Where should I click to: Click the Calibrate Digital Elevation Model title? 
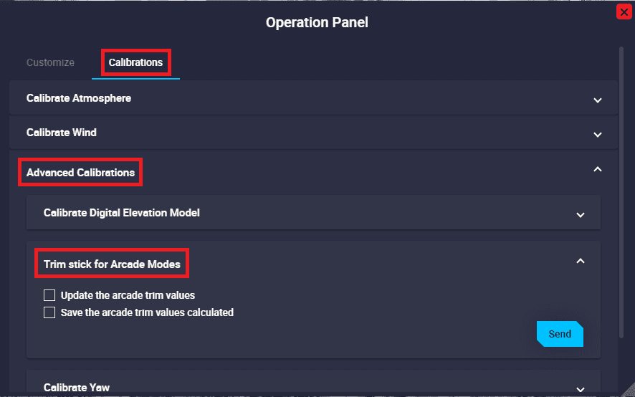click(x=122, y=213)
